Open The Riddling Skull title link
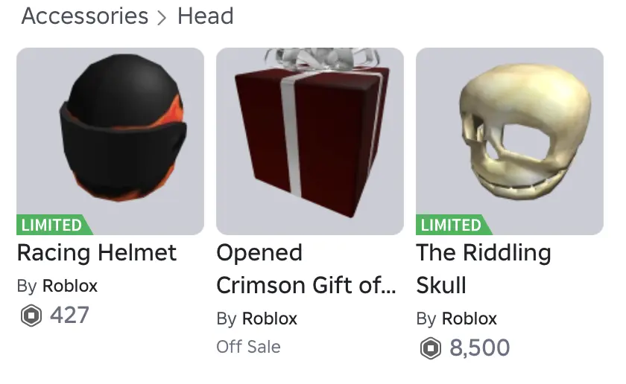626x384 pixels. [483, 269]
